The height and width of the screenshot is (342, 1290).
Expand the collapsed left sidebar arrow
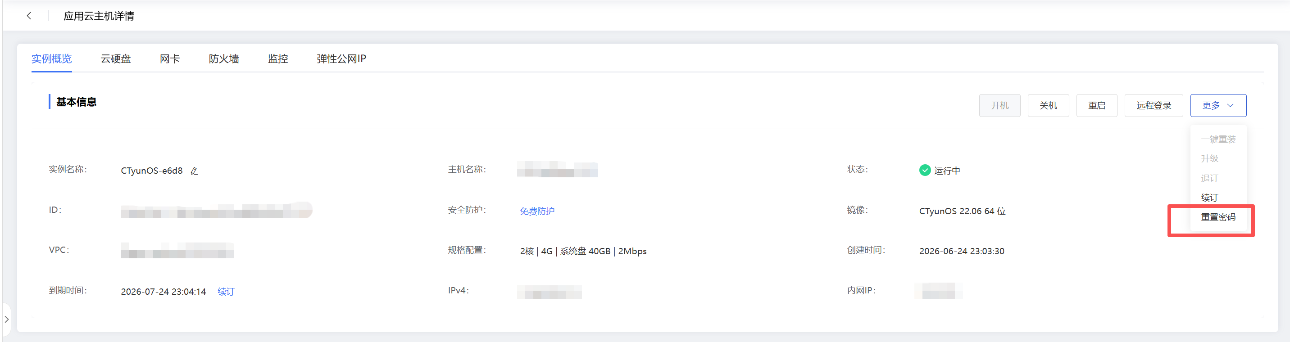[6, 319]
